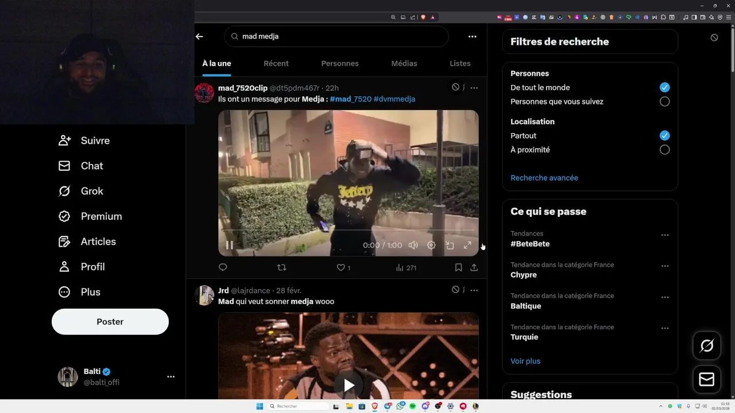Click Brave Shields lion icon
This screenshot has height=413, width=735.
(x=423, y=17)
